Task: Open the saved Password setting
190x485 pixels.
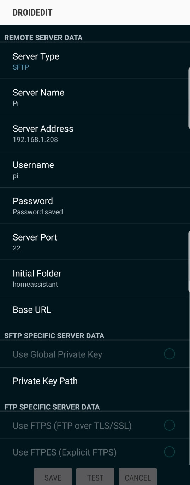Action: click(95, 205)
